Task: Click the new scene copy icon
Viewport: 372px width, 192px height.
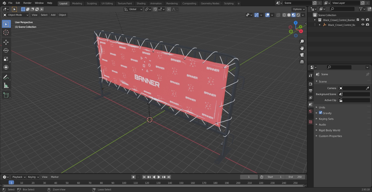Action: click(x=315, y=3)
